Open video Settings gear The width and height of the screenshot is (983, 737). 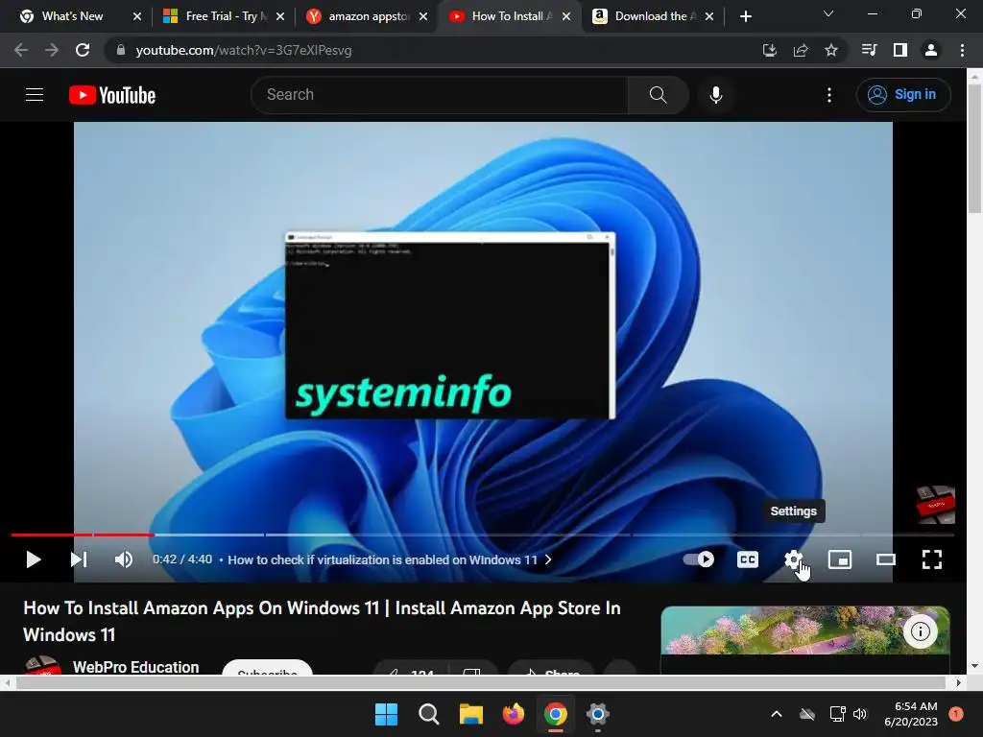[794, 559]
